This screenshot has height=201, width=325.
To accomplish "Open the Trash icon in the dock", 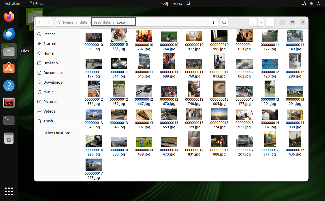I will pyautogui.click(x=9, y=139).
